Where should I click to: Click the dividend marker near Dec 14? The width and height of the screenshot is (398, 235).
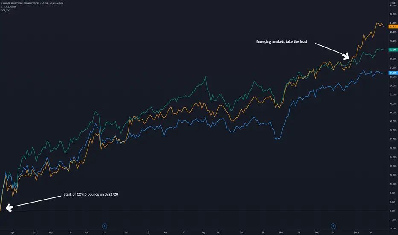pos(333,226)
